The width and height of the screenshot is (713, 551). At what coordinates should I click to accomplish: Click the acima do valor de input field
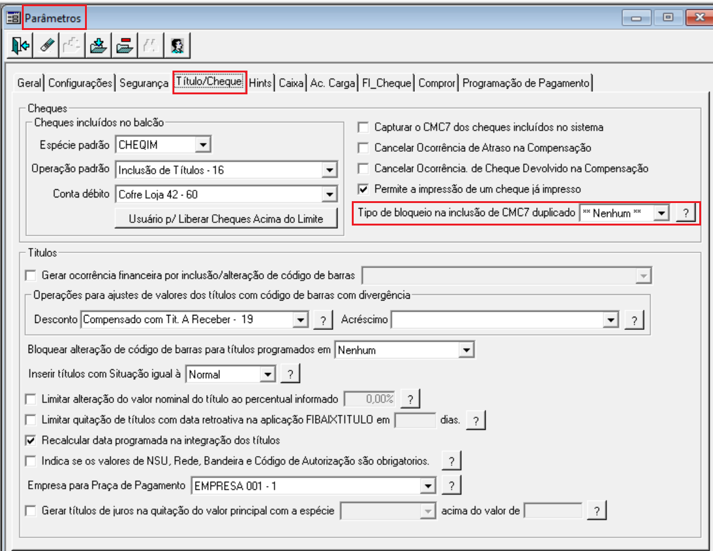click(x=553, y=510)
